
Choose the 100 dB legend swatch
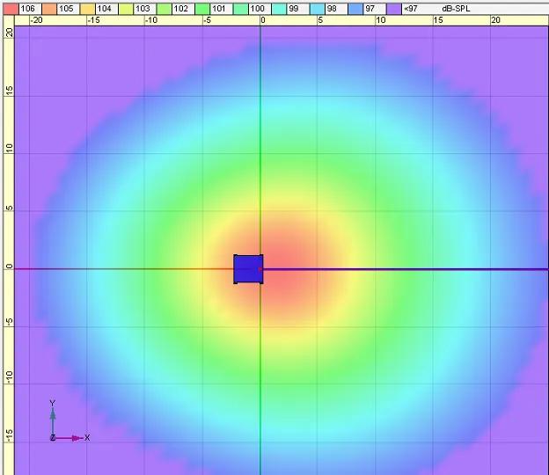(240, 8)
